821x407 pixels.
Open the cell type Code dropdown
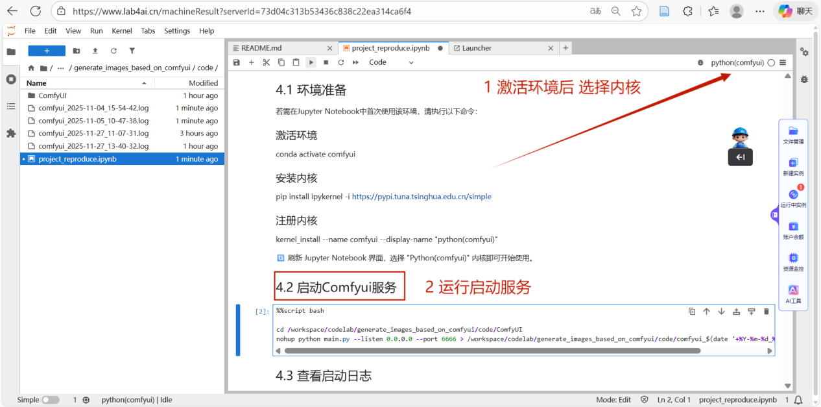tap(391, 62)
